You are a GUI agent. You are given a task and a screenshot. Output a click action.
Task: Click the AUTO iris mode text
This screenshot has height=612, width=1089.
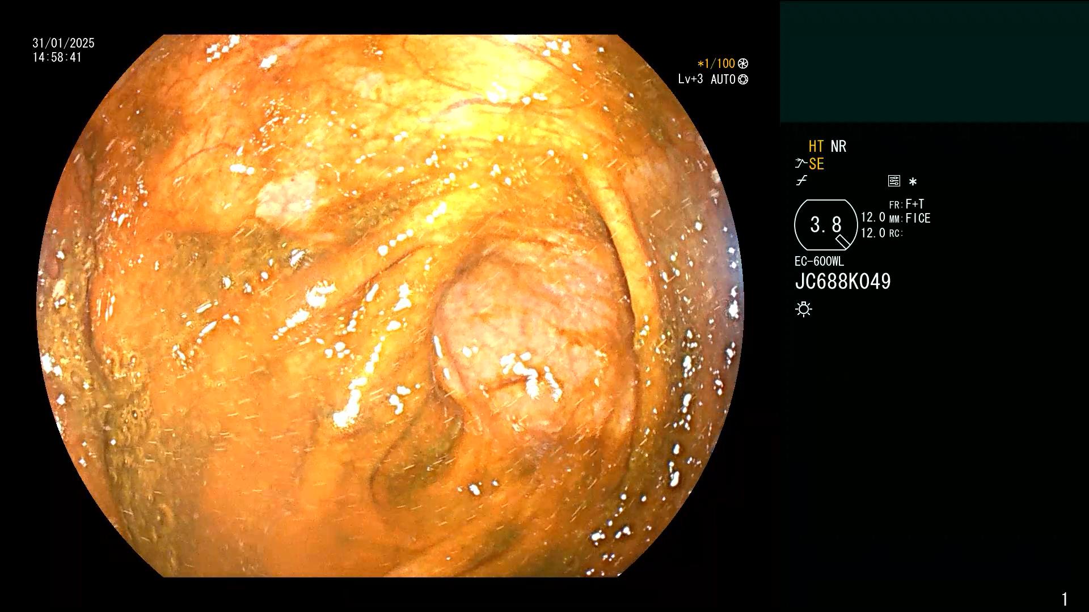coord(723,80)
